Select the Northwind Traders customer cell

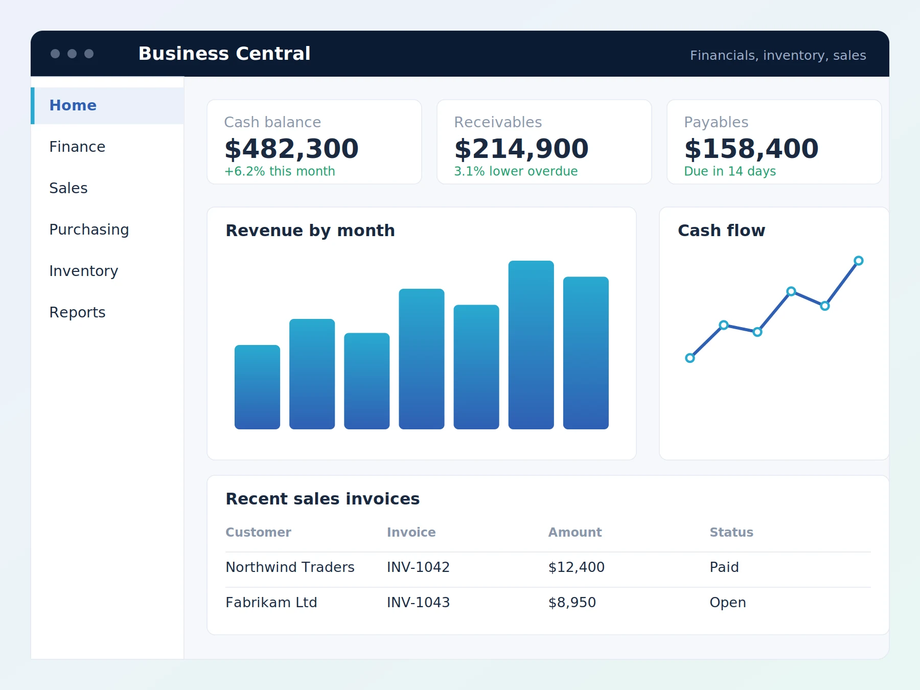coord(290,567)
